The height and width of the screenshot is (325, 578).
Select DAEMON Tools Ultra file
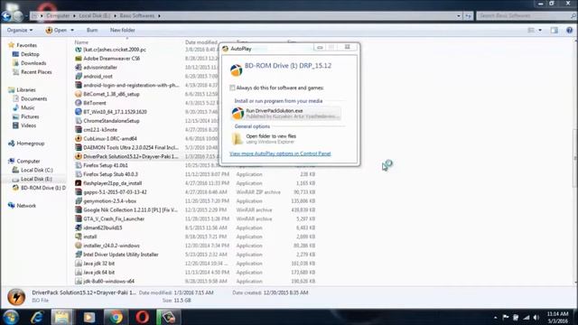click(130, 147)
